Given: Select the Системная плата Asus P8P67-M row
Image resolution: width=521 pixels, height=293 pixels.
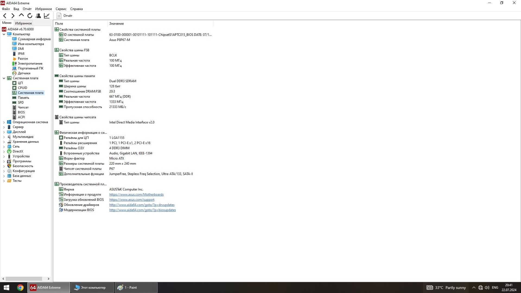Looking at the screenshot, I should [133, 40].
